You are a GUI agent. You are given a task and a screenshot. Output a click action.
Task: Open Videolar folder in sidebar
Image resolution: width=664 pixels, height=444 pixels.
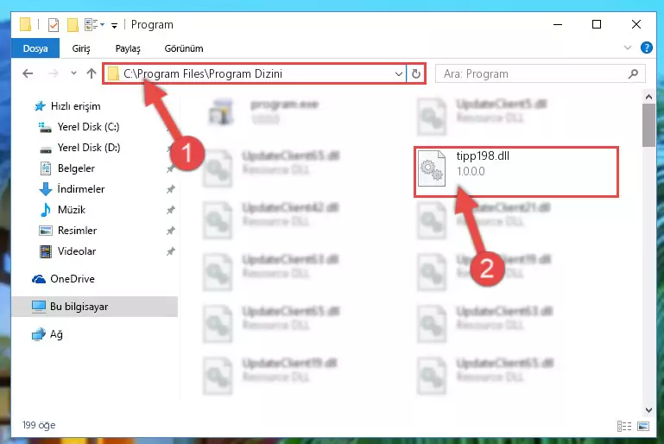point(77,251)
